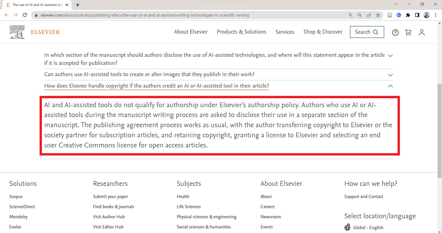Click the ELSEVIER wordmark text
Image resolution: width=442 pixels, height=233 pixels.
(45, 32)
